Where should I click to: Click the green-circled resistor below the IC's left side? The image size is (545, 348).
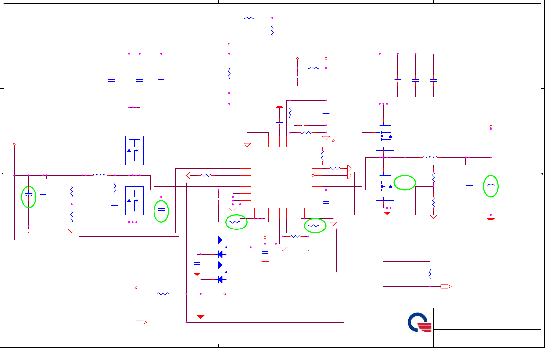(x=236, y=222)
